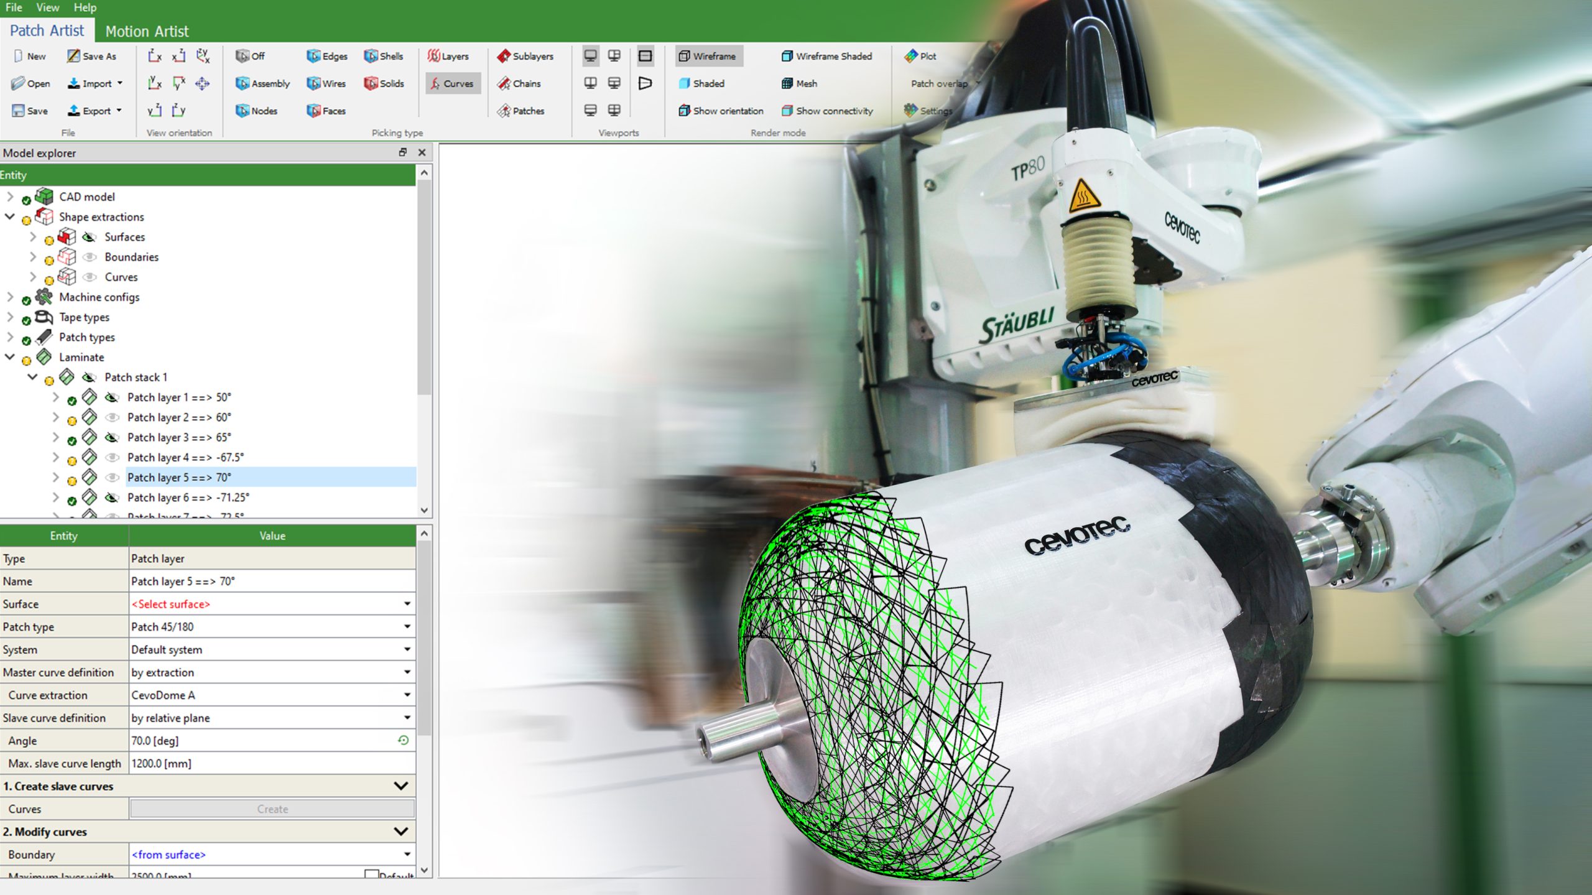Open Settings in the ribbon
1592x895 pixels.
928,111
